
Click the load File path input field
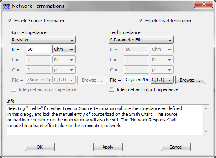[137, 80]
